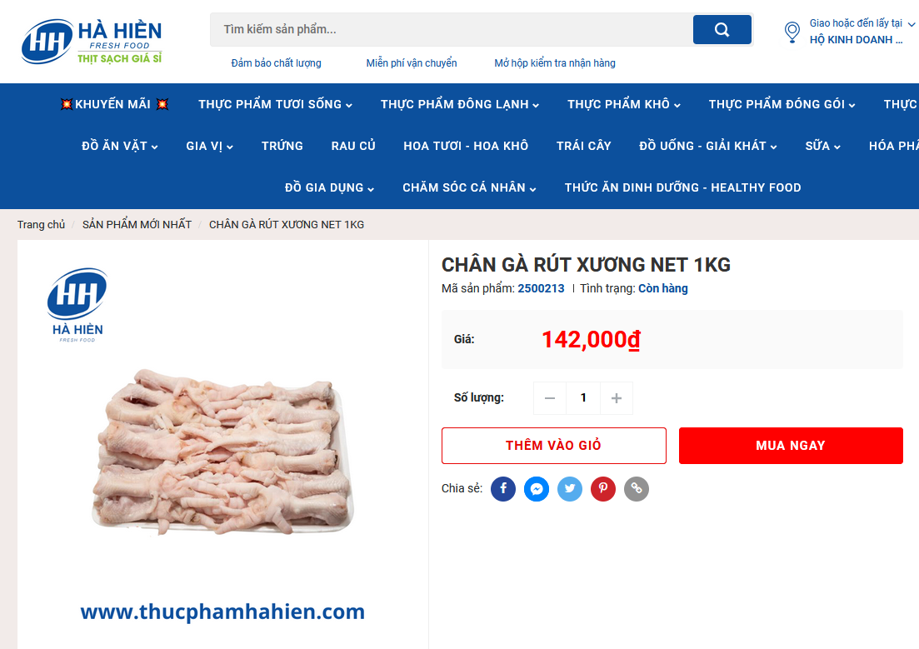Increase quantity with plus button
This screenshot has height=649, width=919.
coord(617,398)
